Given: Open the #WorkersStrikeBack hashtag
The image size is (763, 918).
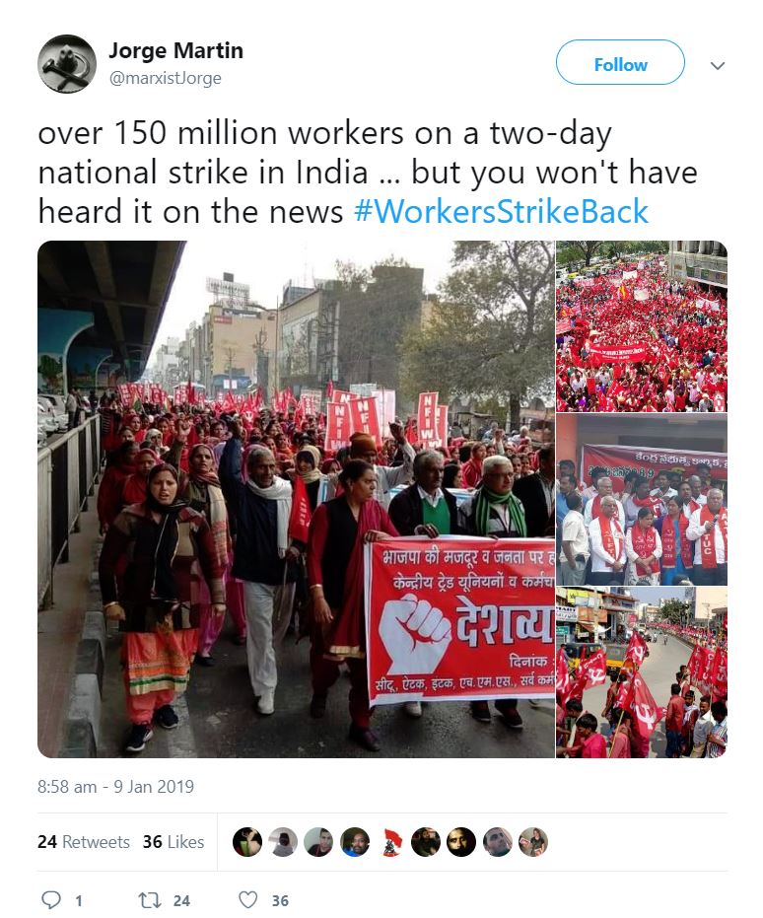Looking at the screenshot, I should coord(501,211).
